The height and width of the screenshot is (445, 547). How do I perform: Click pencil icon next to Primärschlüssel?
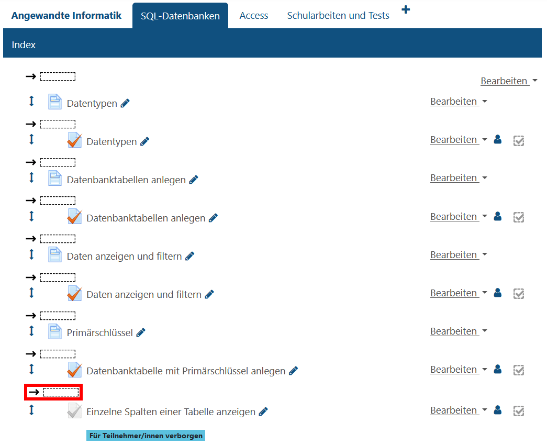click(x=140, y=332)
